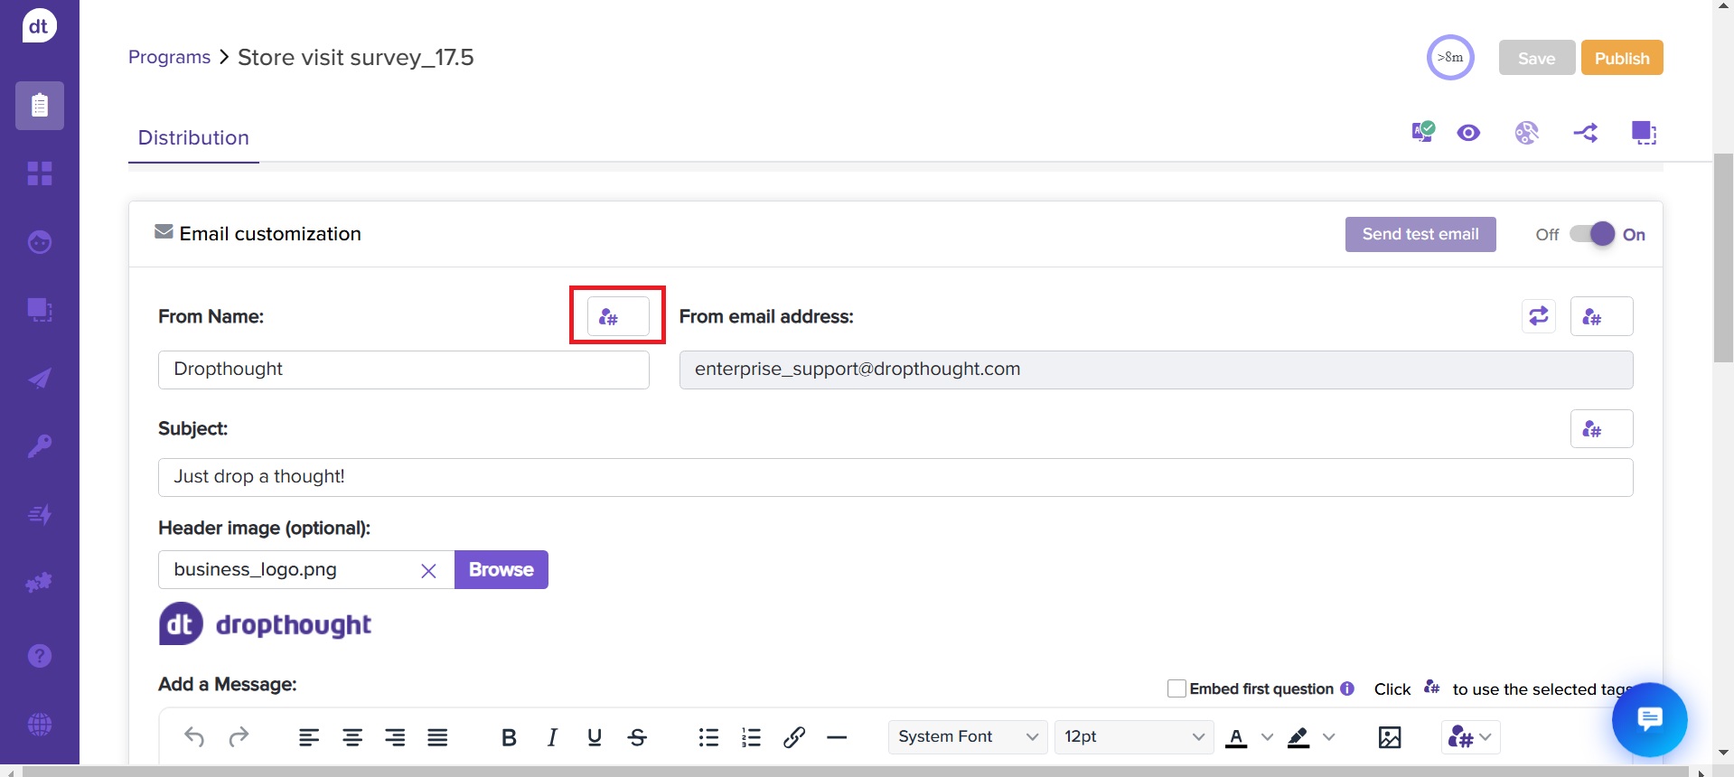Insert a horizontal line
Image resolution: width=1734 pixels, height=777 pixels.
(x=837, y=737)
